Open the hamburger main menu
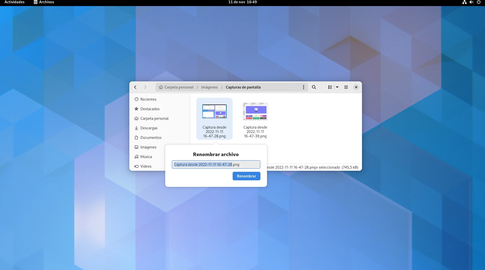 click(x=346, y=87)
